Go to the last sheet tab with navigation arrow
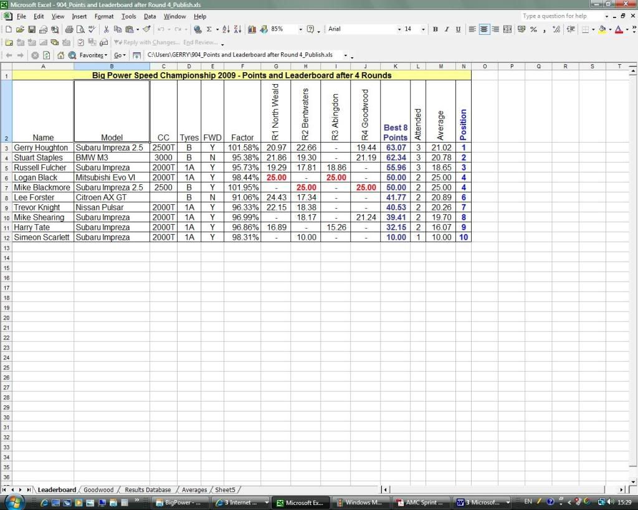638x510 pixels. 28,489
